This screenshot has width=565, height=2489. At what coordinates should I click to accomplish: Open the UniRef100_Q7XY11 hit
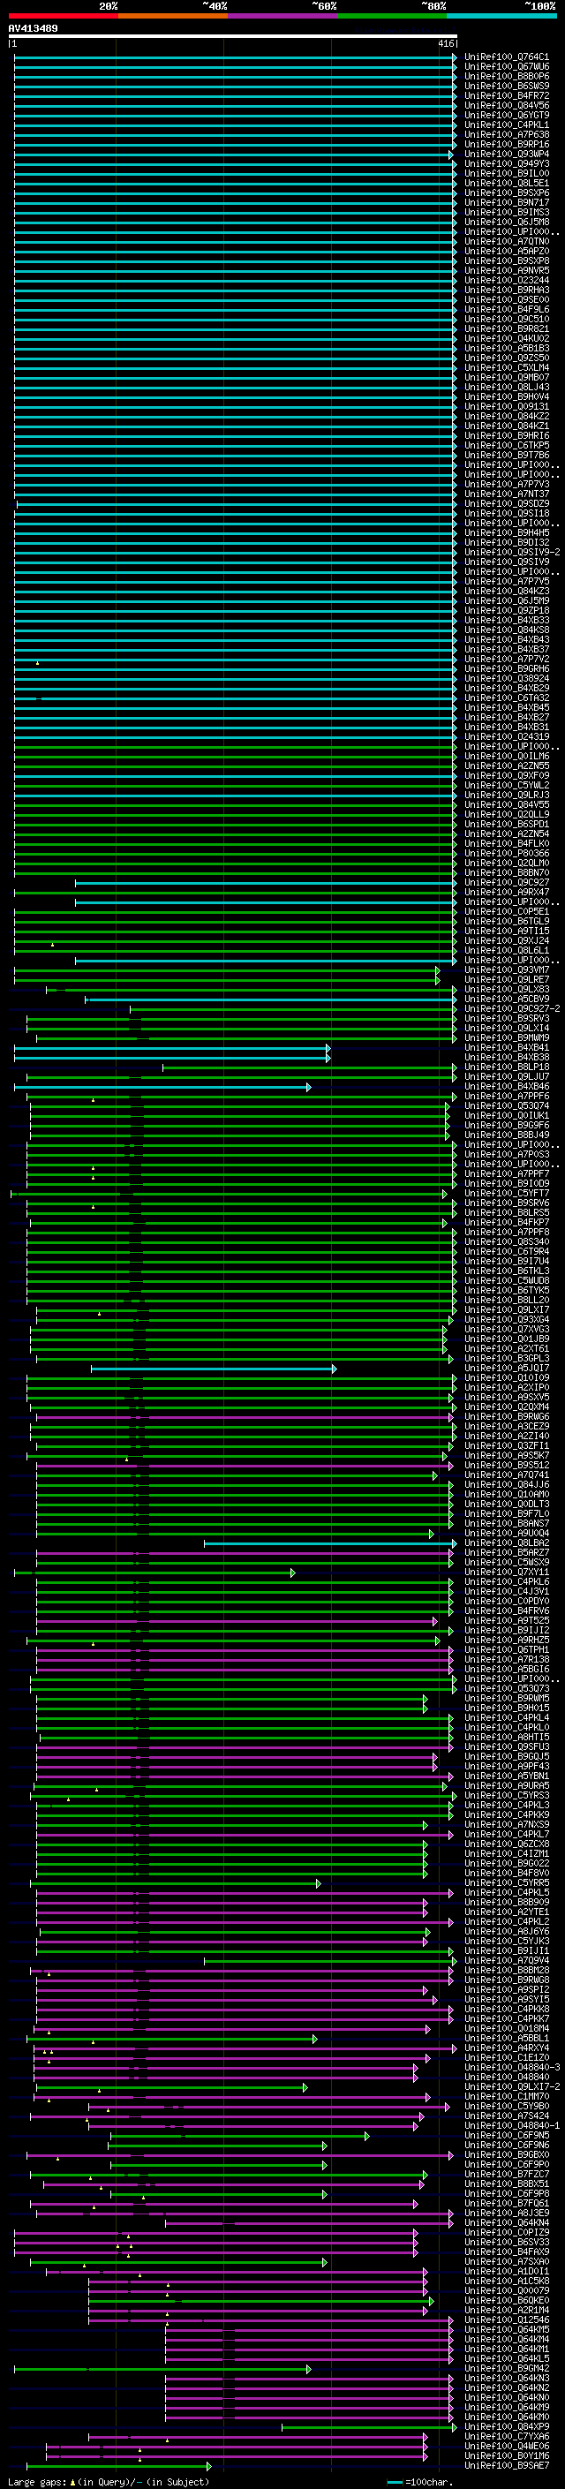506,1572
